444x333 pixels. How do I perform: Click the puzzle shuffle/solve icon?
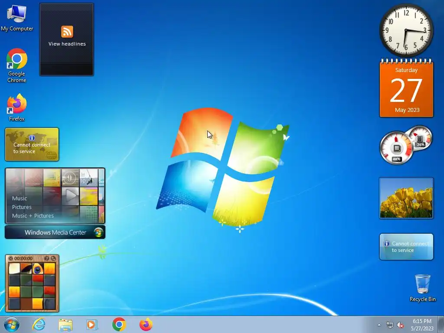point(53,258)
